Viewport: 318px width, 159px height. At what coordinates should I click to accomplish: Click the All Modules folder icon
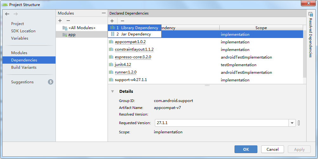(x=65, y=28)
